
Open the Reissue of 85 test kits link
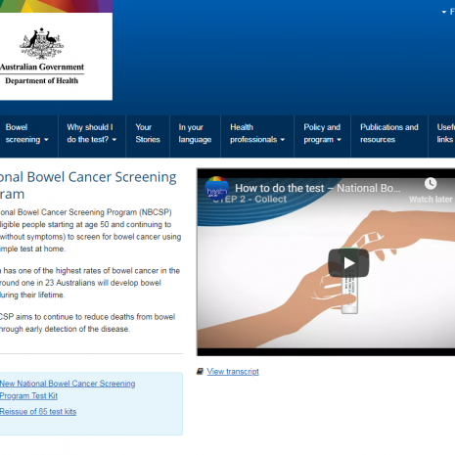(38, 411)
